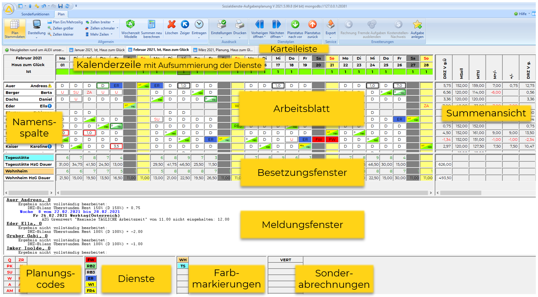Move plan forward with Planstatus nach vor
Screen dimensions: 538x297
point(295,25)
